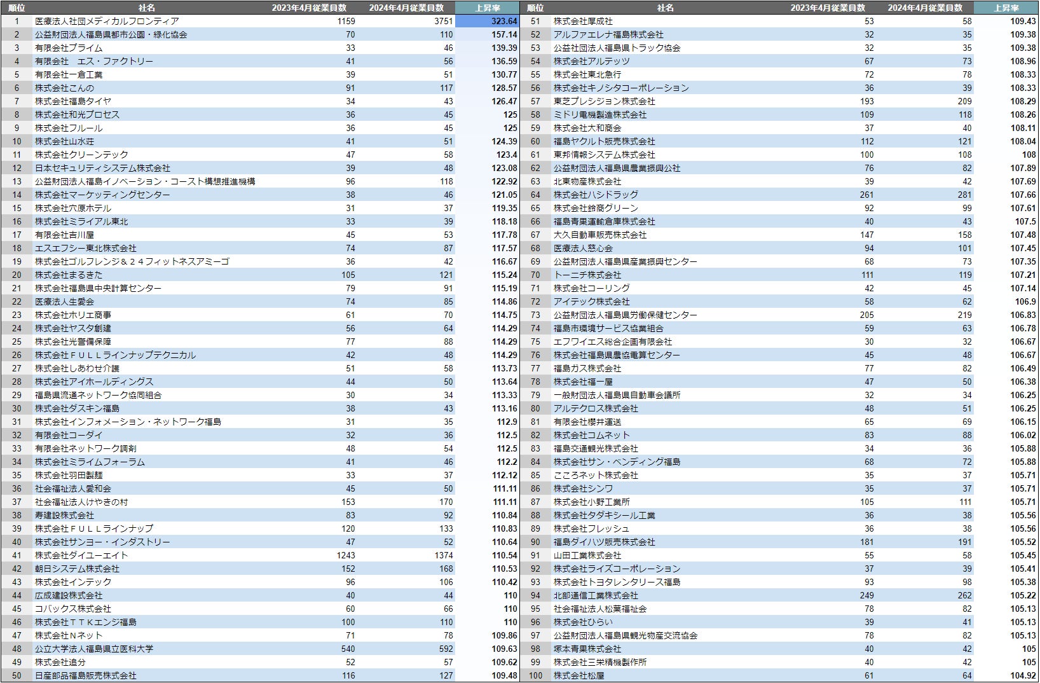The image size is (1040, 683).
Task: Click 公益財団法人福島県都市公園・緑化協会 in the list
Action: coord(111,34)
